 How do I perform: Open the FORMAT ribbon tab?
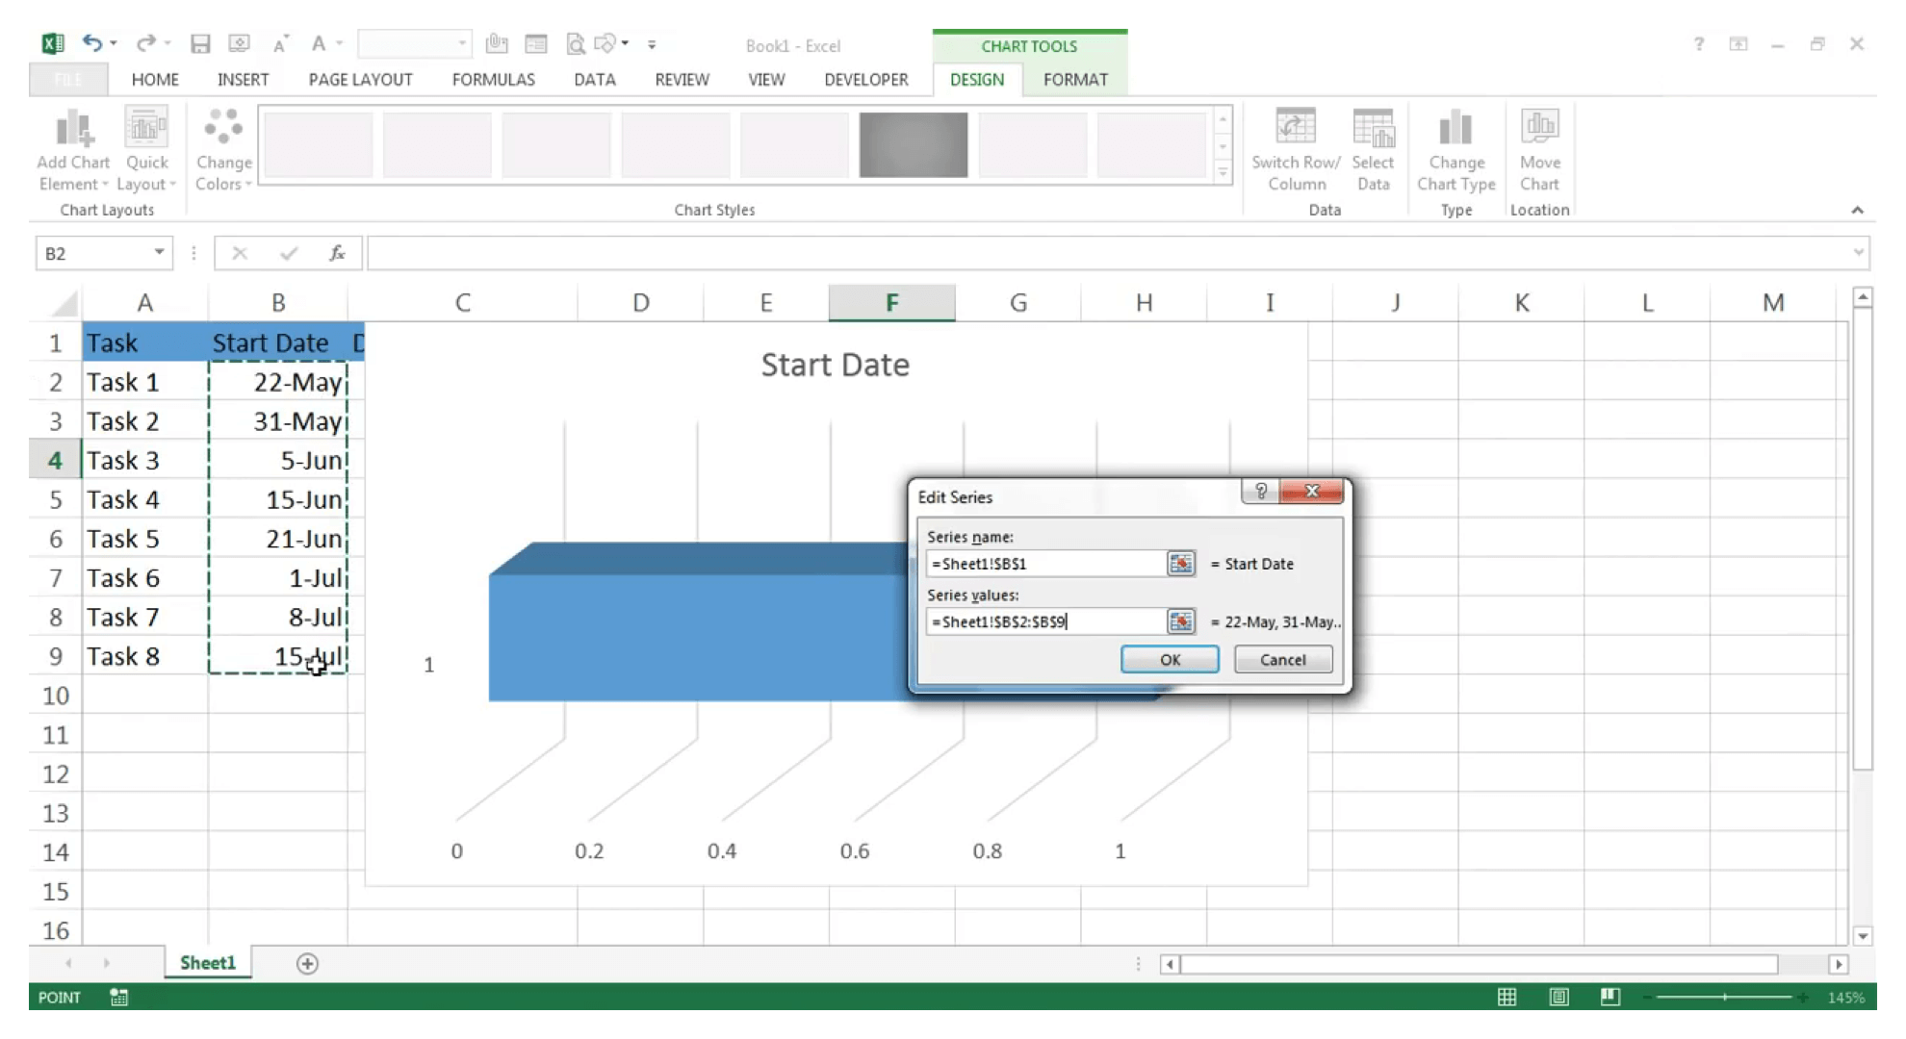click(x=1075, y=79)
